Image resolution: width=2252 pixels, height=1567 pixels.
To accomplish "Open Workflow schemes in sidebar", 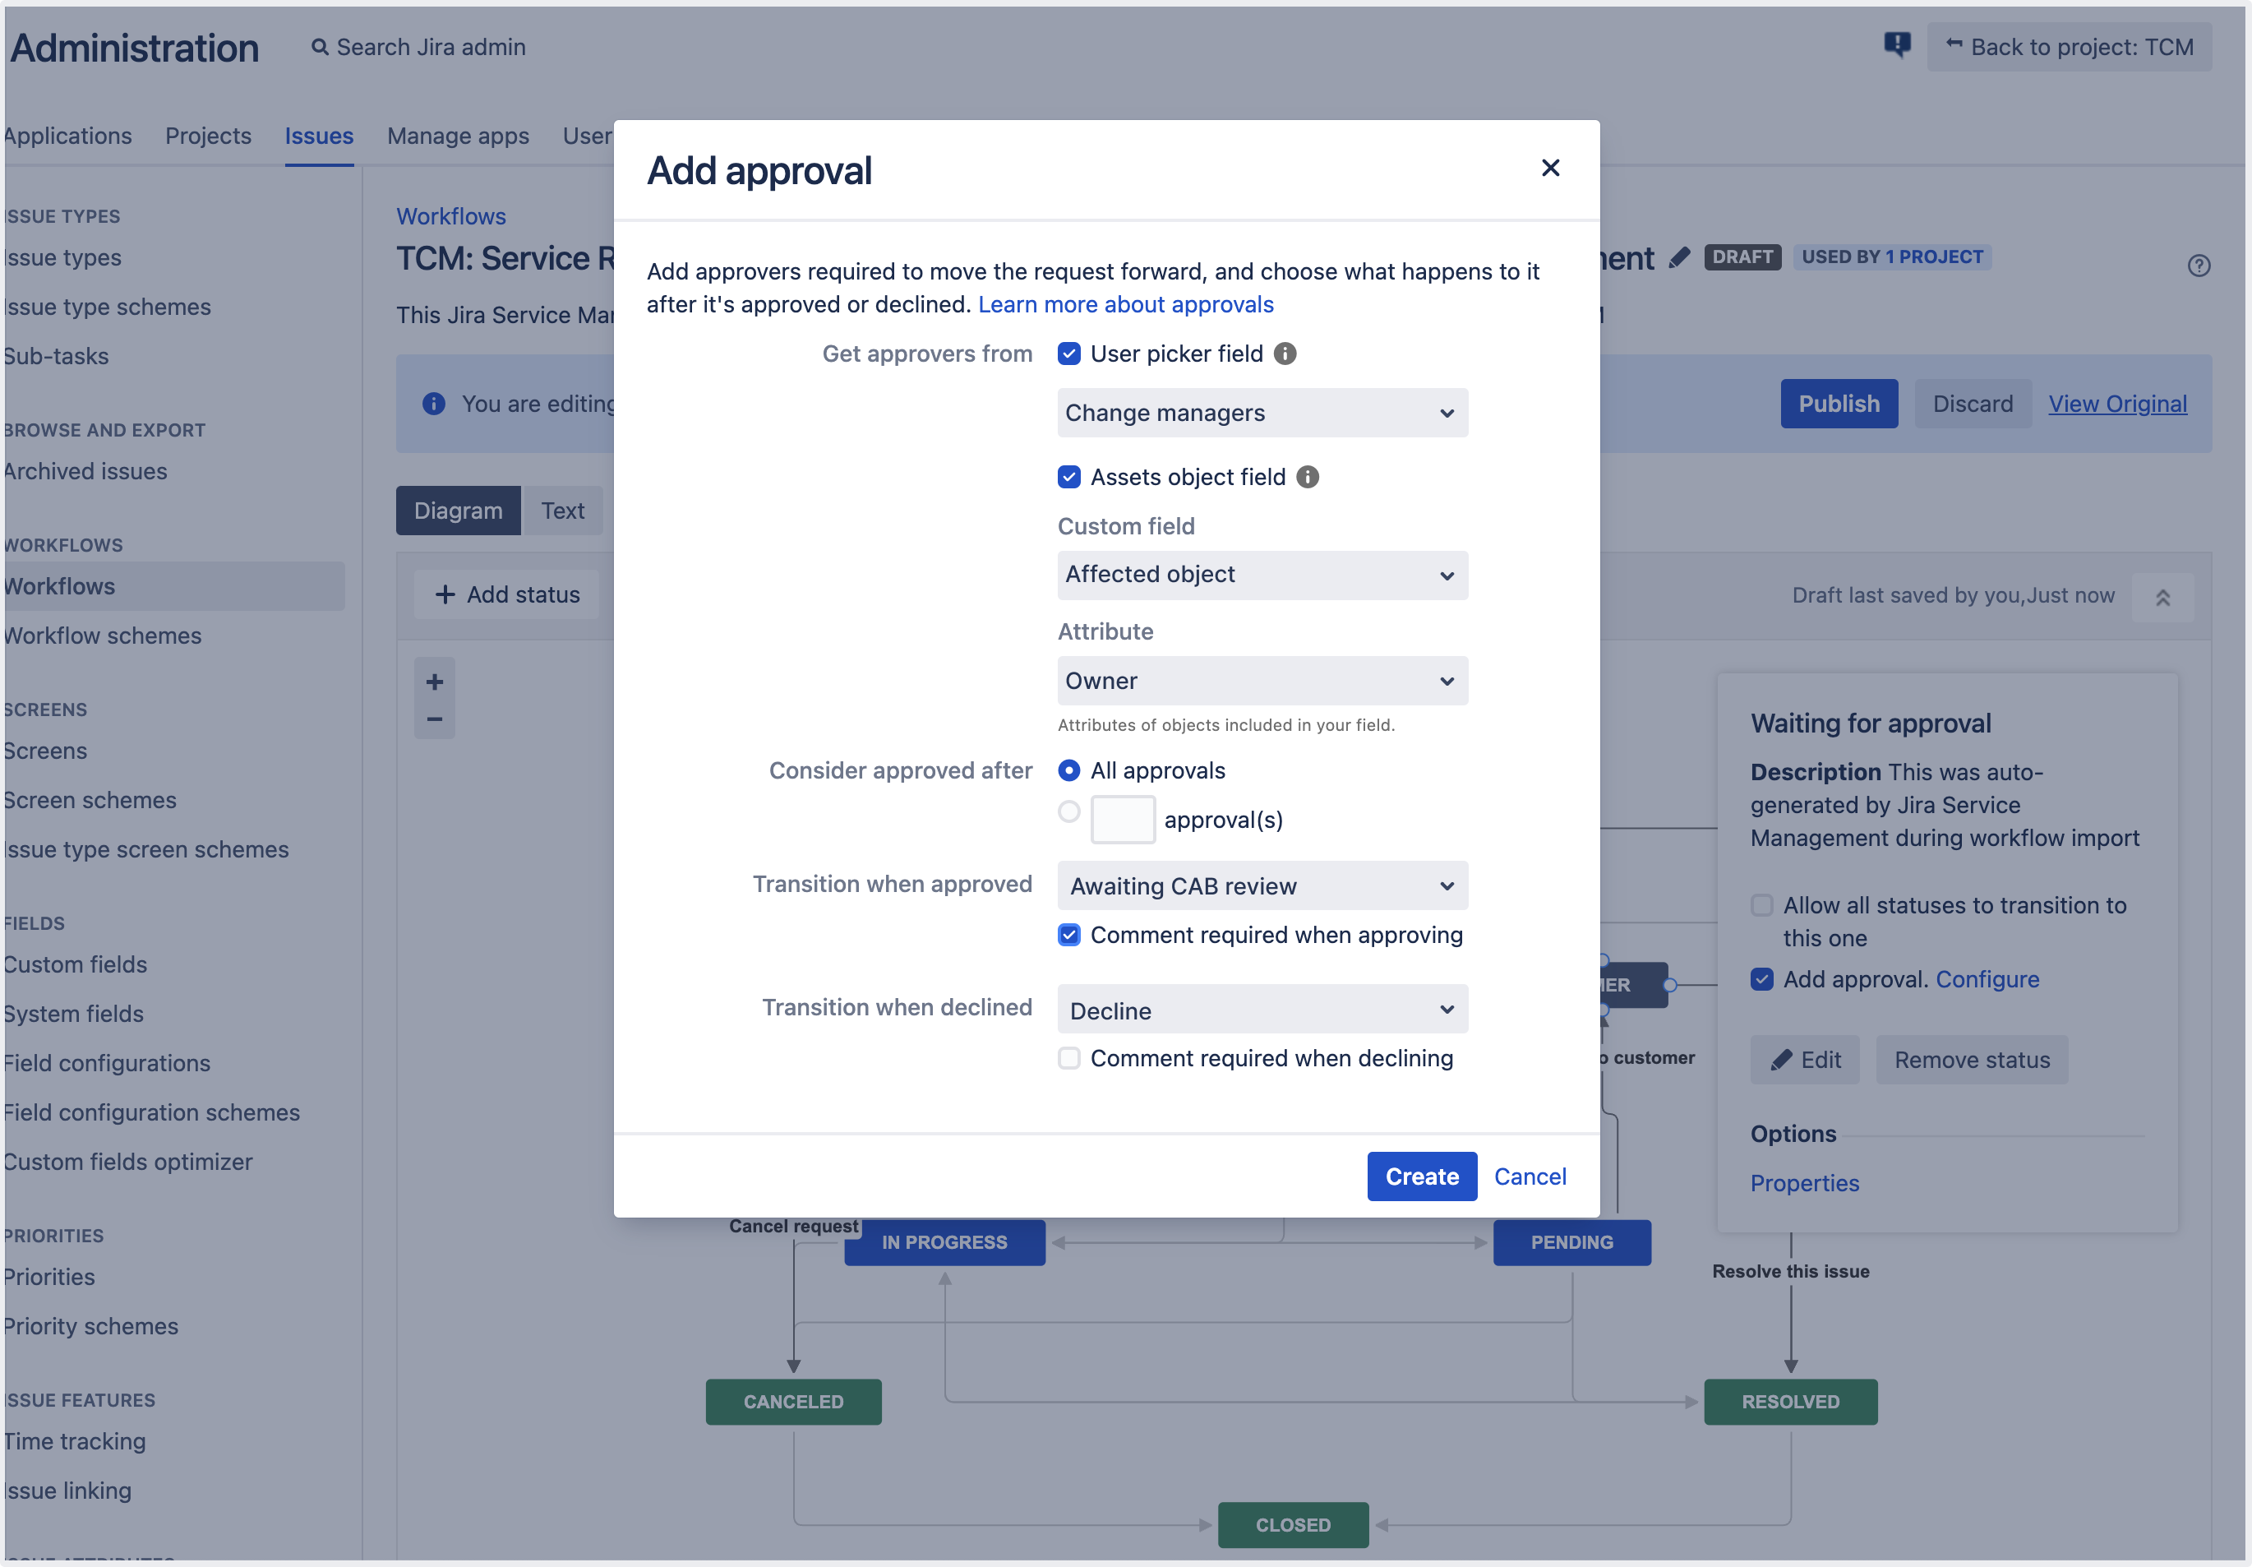I will point(102,636).
